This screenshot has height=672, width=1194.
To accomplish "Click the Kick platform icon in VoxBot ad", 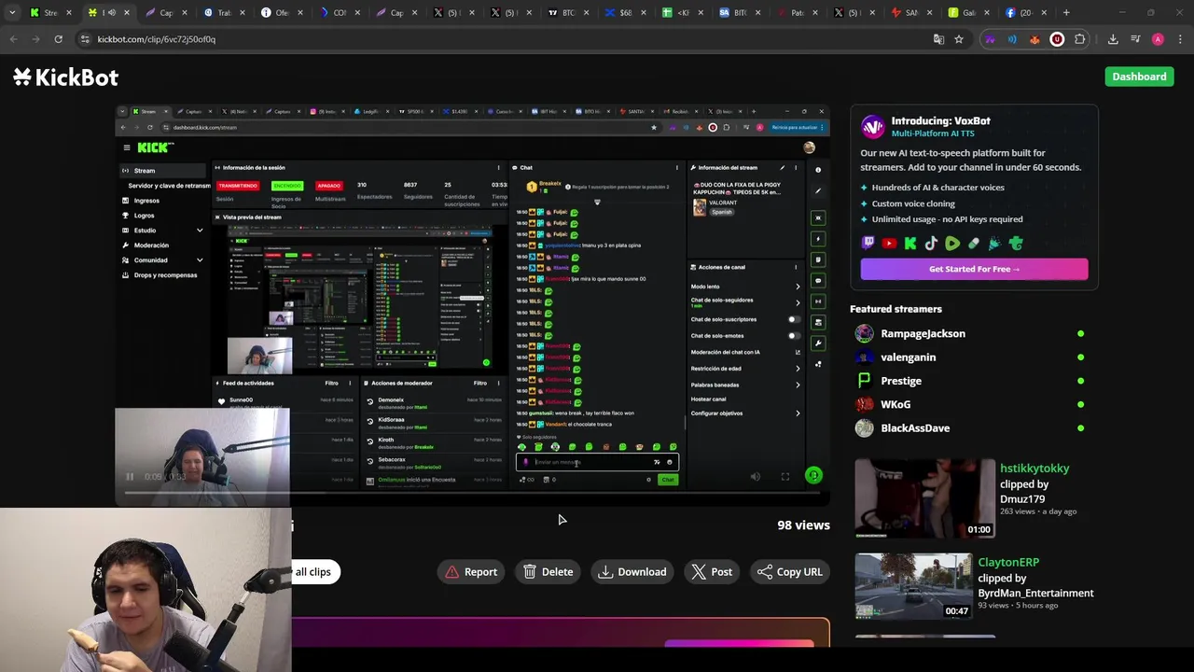I will point(910,244).
